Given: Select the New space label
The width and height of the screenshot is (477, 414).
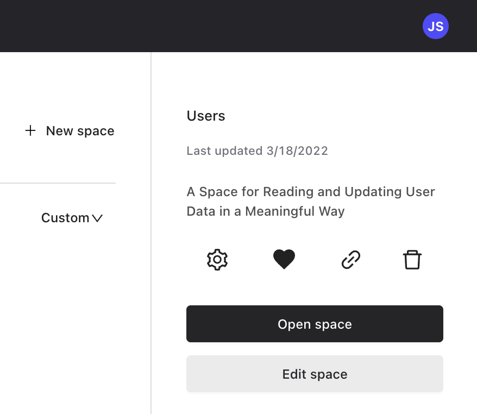Looking at the screenshot, I should 80,131.
